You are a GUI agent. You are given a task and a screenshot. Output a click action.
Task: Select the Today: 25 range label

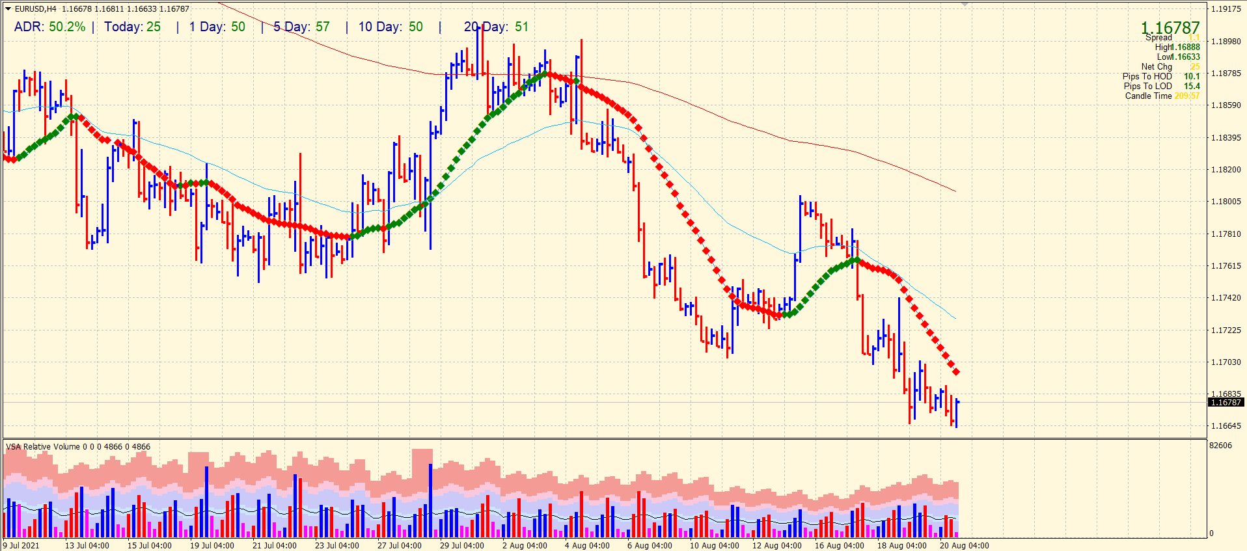coord(132,27)
